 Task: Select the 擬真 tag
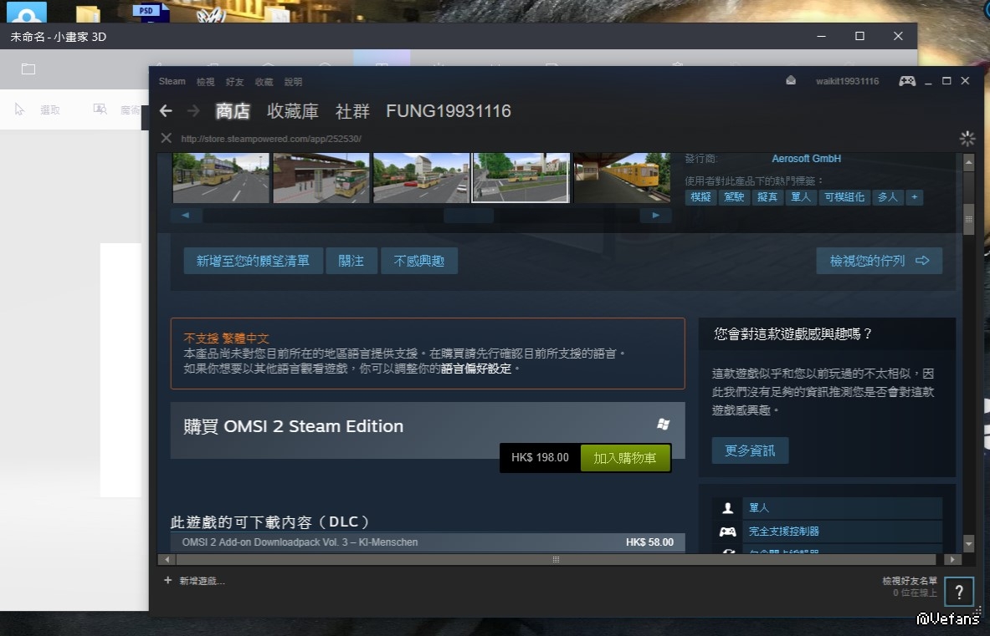(767, 197)
